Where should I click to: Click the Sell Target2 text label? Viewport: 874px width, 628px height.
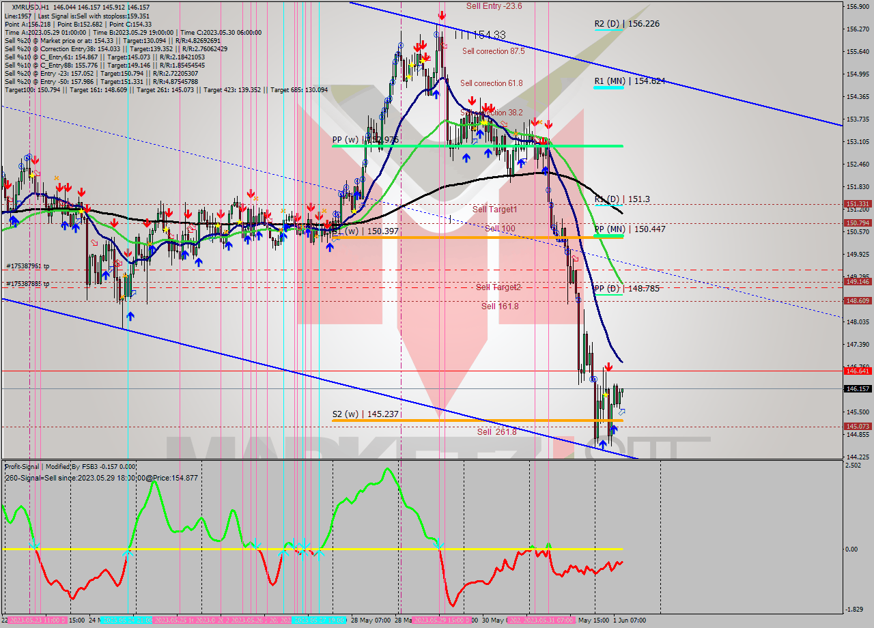(x=498, y=287)
